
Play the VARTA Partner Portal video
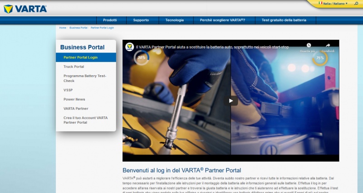click(x=231, y=101)
